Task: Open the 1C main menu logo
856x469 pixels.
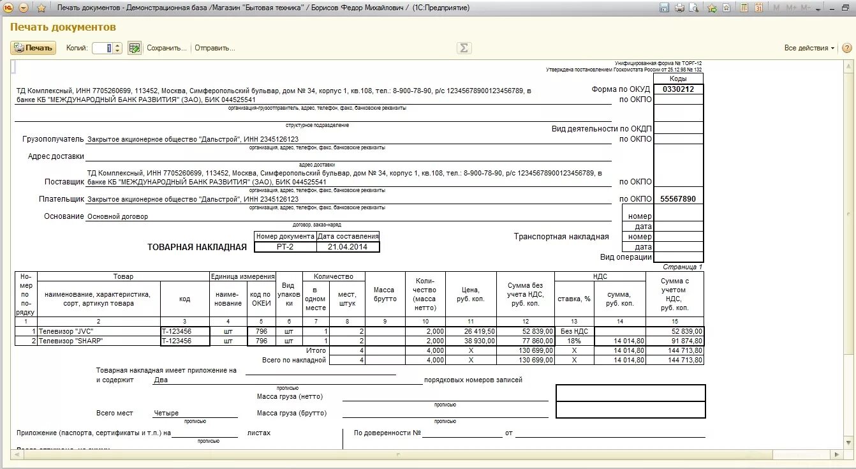Action: (9, 8)
